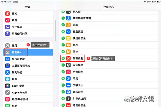Tap the battery status icon

pyautogui.click(x=158, y=2)
